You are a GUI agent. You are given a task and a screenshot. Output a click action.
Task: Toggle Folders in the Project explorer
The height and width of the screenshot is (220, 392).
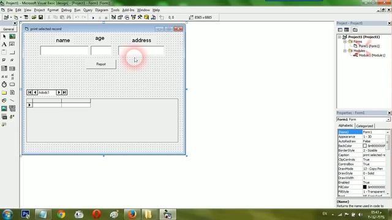point(355,30)
